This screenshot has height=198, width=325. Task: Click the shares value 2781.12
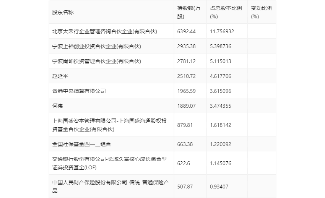point(186,61)
